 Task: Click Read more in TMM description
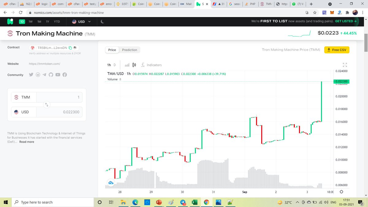tap(27, 142)
